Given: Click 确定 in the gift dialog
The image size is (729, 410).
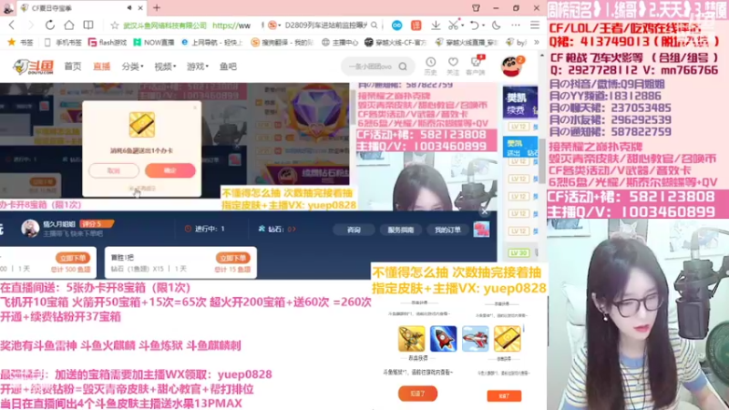Looking at the screenshot, I should pos(170,170).
